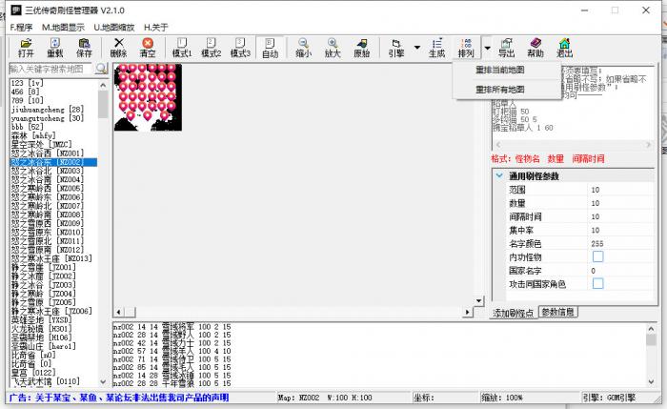
Task: Collapse the 通用刷怪参数 section
Action: pos(499,176)
